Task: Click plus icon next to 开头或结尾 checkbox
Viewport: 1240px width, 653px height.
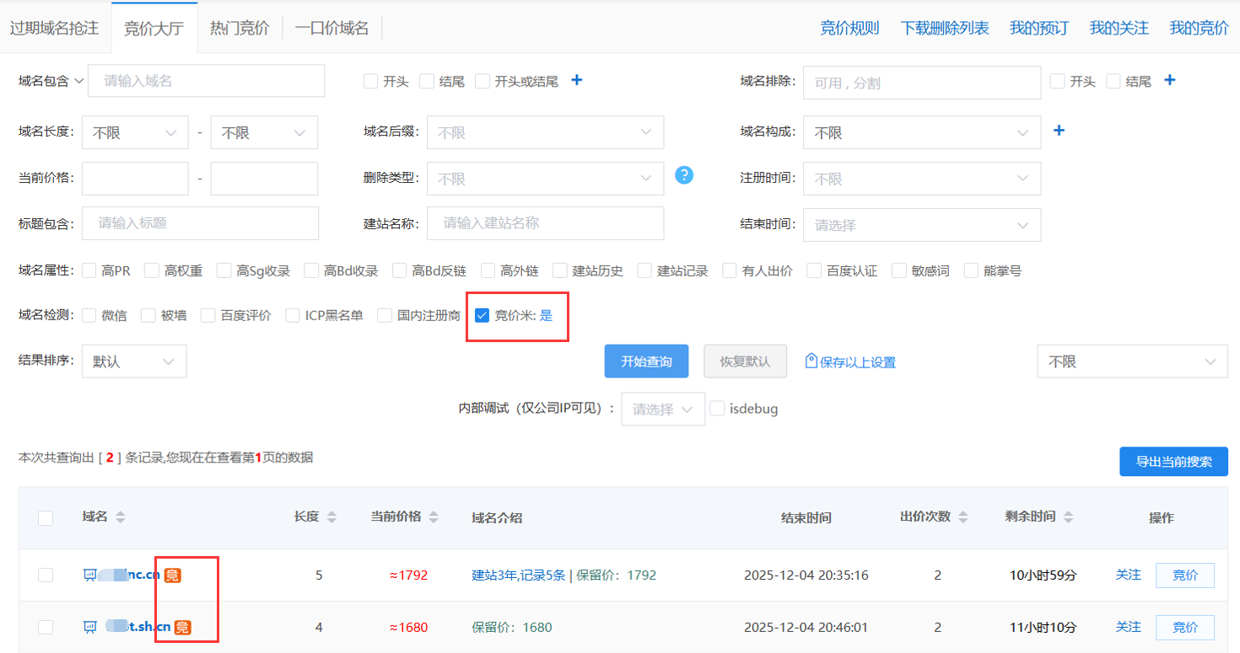Action: coord(577,80)
